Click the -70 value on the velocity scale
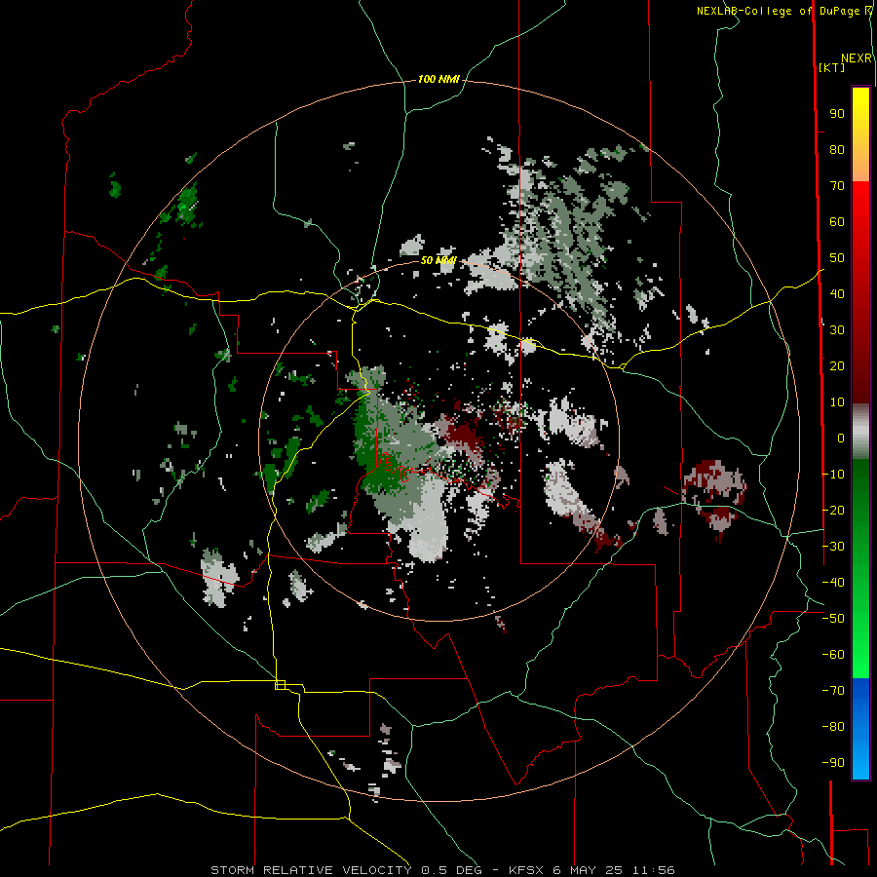Screen dimensions: 877x877 point(833,691)
